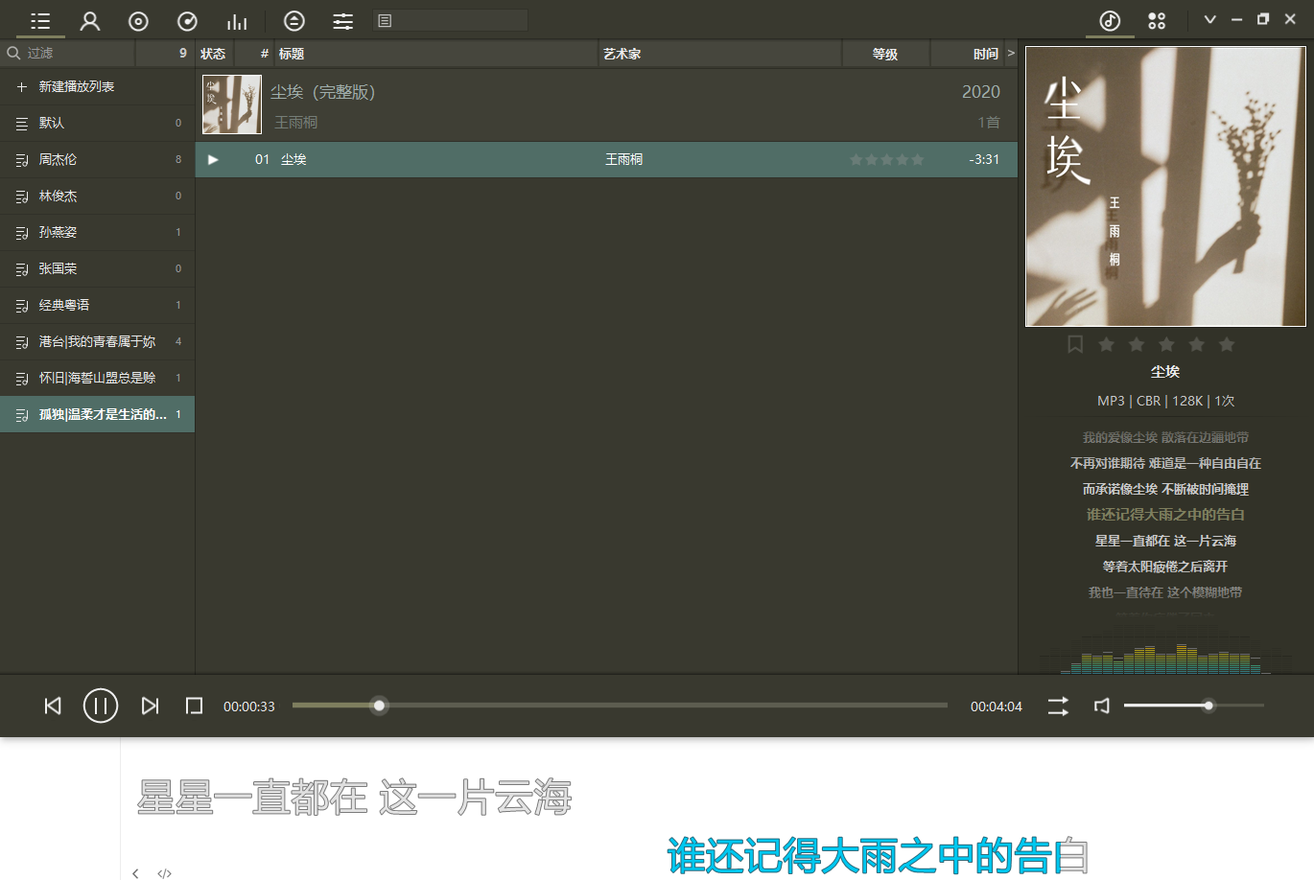Click the eject/open file circle icon

[x=294, y=20]
